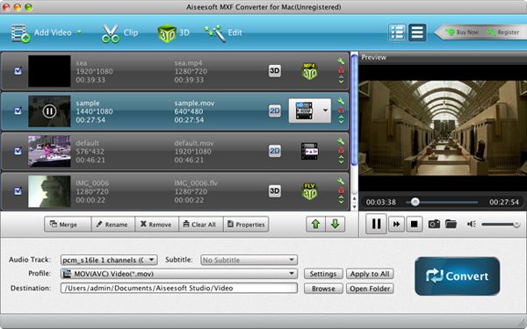Click the Convert button
The width and height of the screenshot is (527, 329).
[x=457, y=276]
